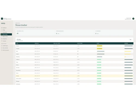Viewport: 136px width, 102px height.
Task: Click the support email in header
Action: coord(128,19)
